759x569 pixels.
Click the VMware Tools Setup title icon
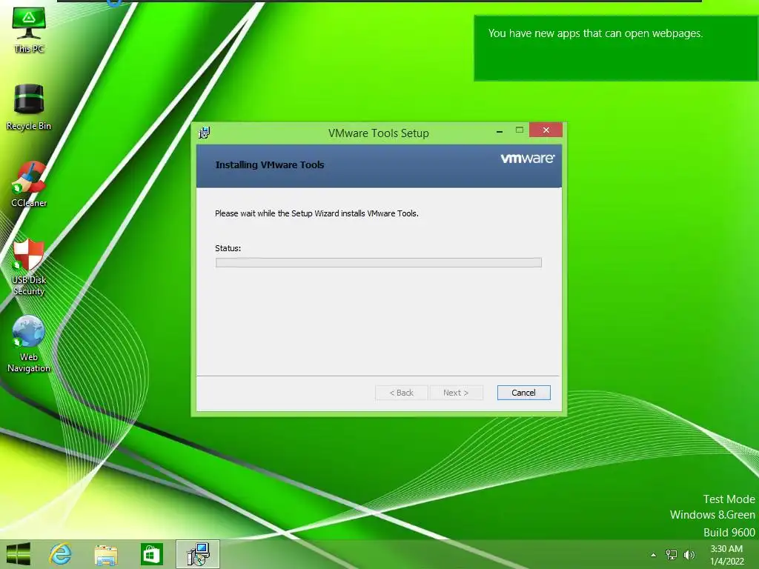click(205, 133)
